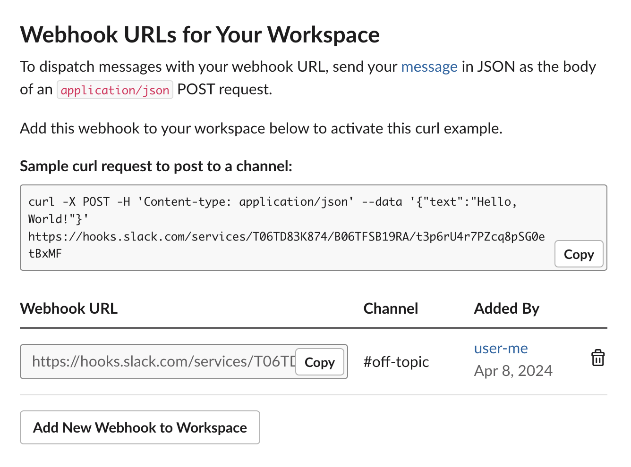
Task: Click the #off-topic channel name
Action: click(396, 362)
